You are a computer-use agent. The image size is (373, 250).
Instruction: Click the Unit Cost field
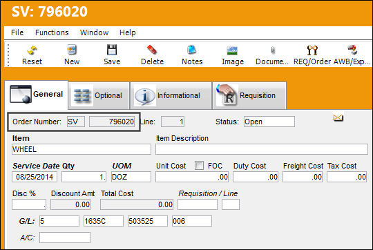pos(192,177)
